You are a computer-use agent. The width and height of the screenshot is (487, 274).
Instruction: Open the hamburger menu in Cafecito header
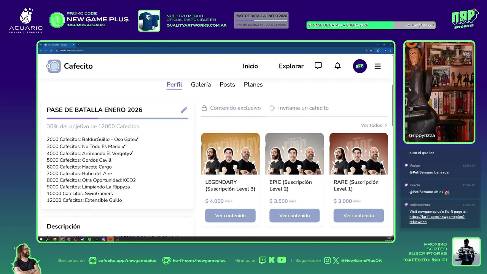click(x=377, y=66)
